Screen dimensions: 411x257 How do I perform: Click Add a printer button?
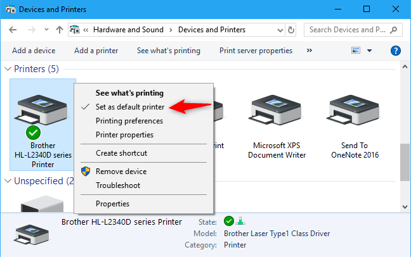click(96, 51)
